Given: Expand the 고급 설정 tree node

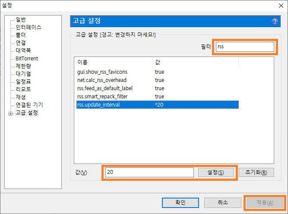Looking at the screenshot, I should click(11, 113).
